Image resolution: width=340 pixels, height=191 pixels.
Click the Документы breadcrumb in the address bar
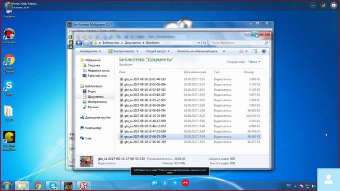(132, 43)
